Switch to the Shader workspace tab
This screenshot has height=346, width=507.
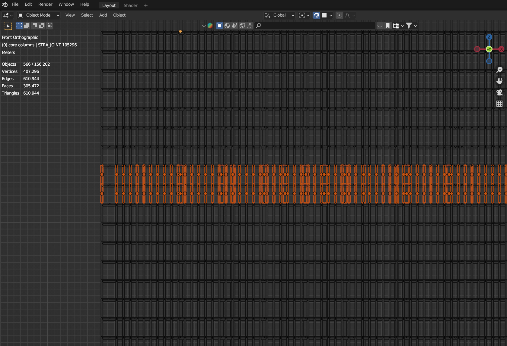click(x=130, y=5)
